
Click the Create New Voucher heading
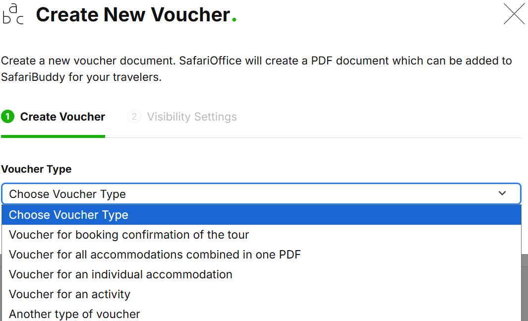pos(133,15)
